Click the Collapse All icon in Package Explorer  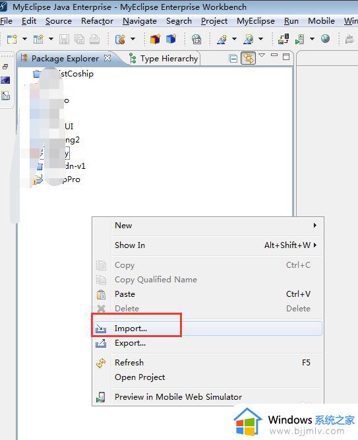(x=233, y=58)
